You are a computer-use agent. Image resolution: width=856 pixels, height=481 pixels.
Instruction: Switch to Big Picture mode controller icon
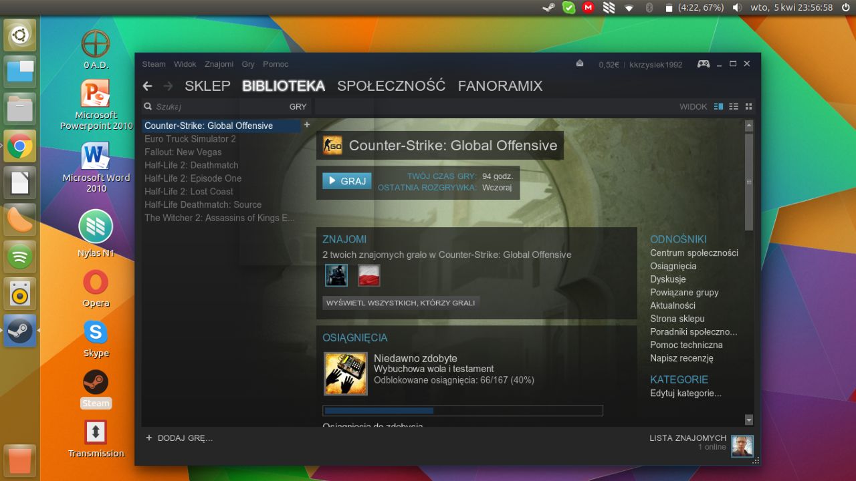[x=704, y=64]
